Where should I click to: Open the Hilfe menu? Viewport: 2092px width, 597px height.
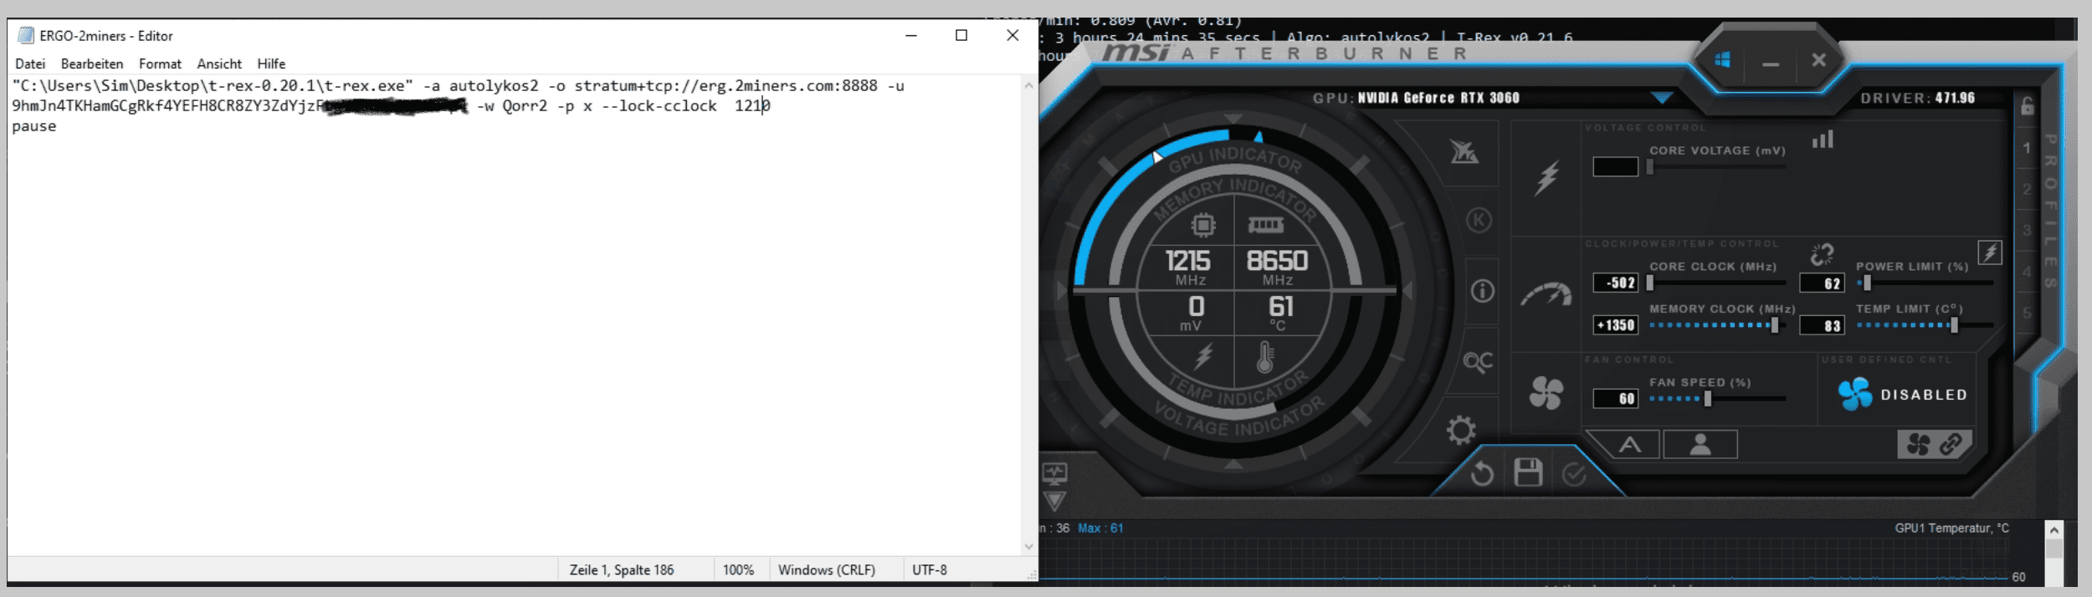(271, 64)
